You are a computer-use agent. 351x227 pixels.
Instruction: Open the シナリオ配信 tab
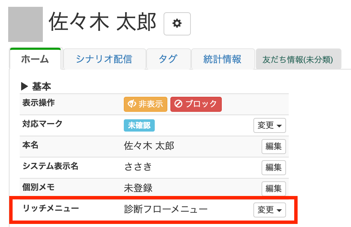[104, 59]
